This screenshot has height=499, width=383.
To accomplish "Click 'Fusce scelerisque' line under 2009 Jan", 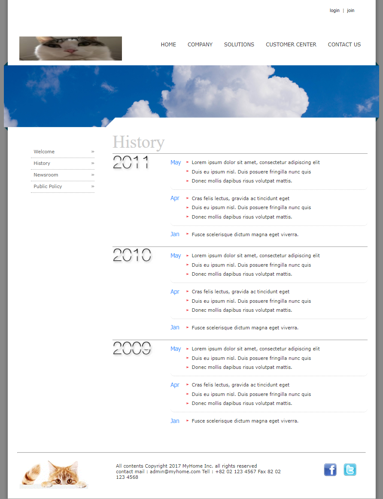I will [x=245, y=421].
